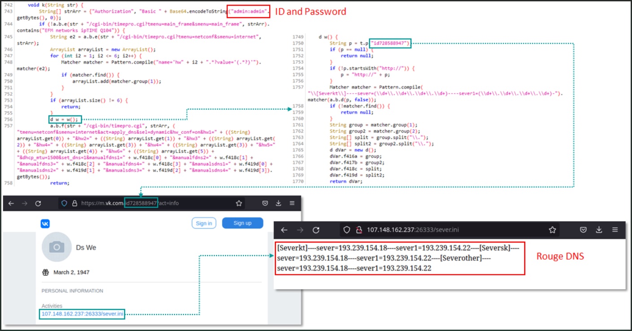Select the profile name Ds We
Viewport: 632px width, 331px height.
click(86, 247)
